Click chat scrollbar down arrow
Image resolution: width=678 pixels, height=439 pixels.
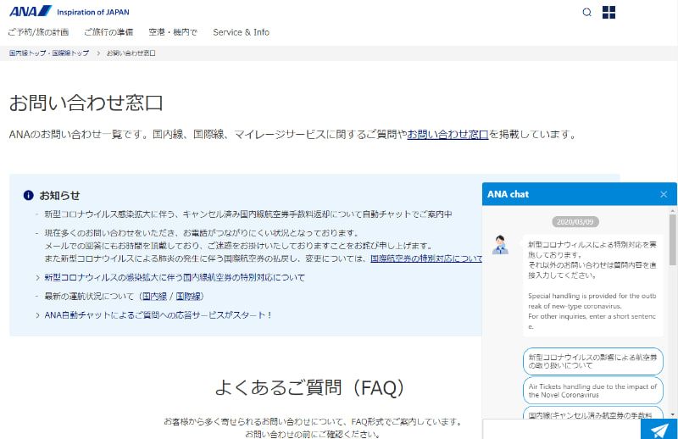(x=672, y=414)
